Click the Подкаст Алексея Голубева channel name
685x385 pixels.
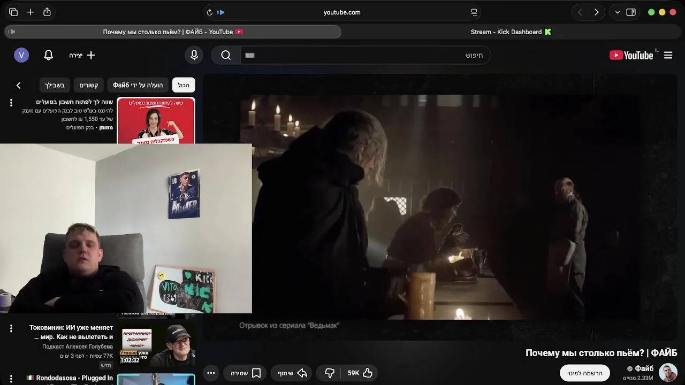click(78, 346)
